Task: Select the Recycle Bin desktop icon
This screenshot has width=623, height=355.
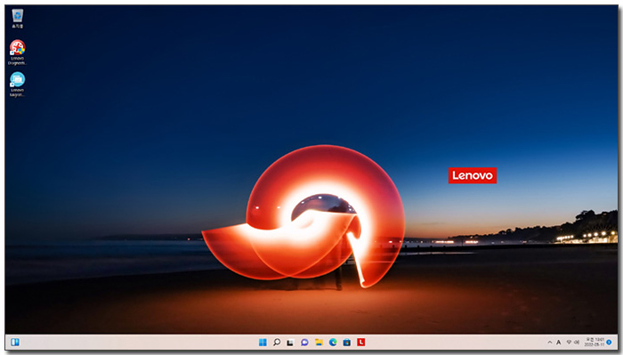Action: (17, 19)
